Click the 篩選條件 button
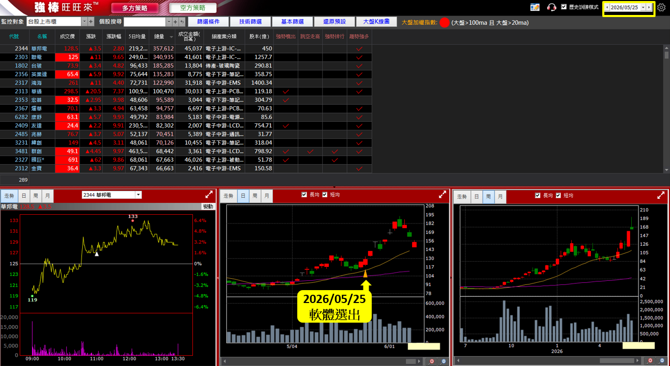Image resolution: width=670 pixels, height=366 pixels. 208,22
